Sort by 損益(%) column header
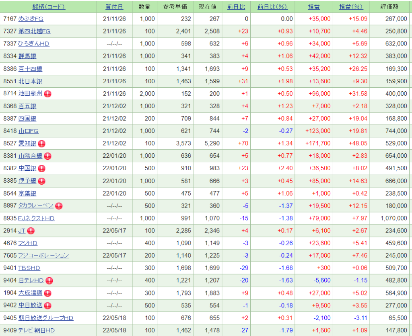412x336 pixels. [351, 6]
